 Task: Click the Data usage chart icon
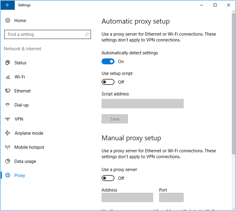8,161
